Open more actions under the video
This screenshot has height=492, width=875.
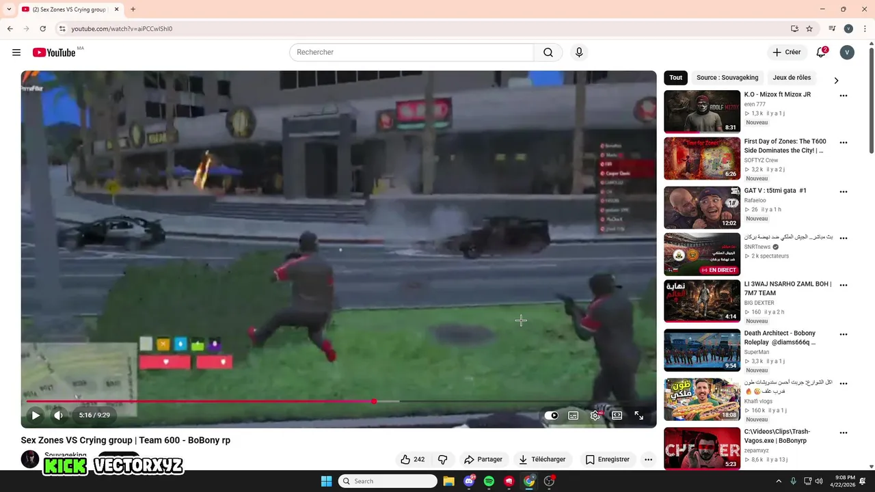click(x=648, y=459)
